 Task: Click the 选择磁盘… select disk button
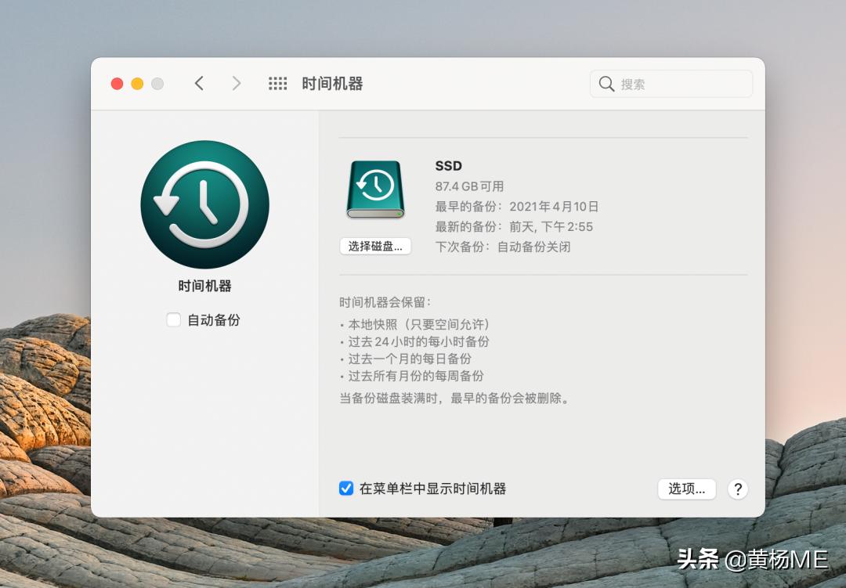coord(375,245)
